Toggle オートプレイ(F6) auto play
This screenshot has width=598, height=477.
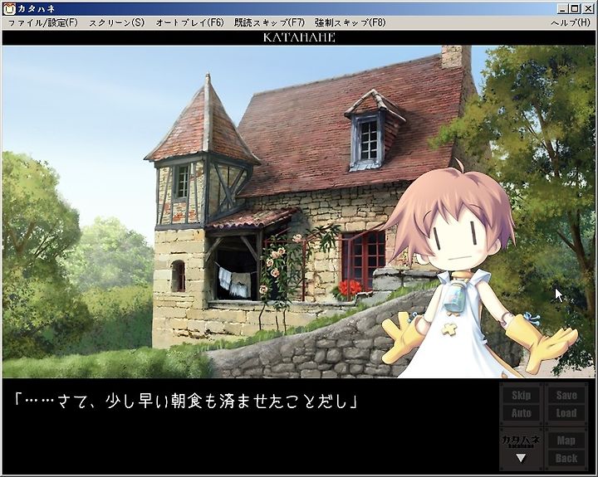[x=189, y=23]
